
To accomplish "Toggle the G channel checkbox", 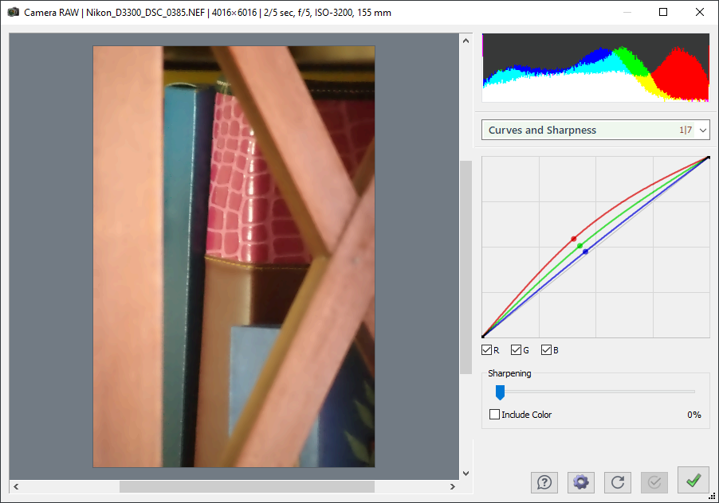I will pyautogui.click(x=517, y=350).
